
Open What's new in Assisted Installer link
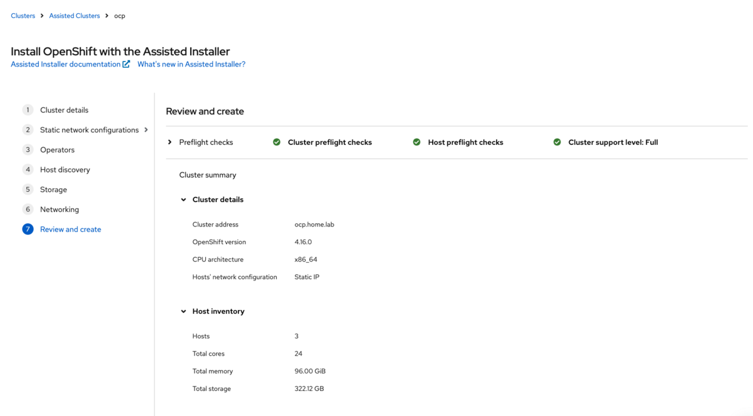191,64
